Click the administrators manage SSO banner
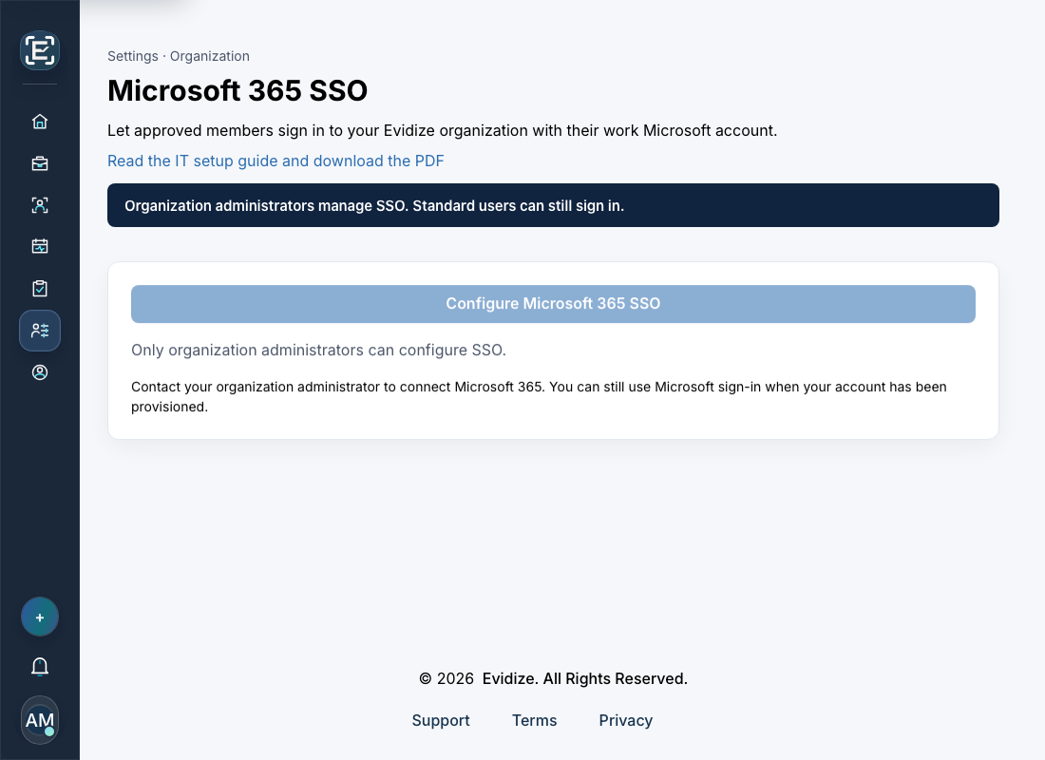 click(x=553, y=205)
